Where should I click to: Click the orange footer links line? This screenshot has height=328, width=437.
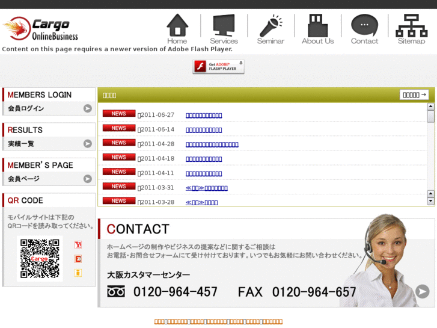[219, 321]
